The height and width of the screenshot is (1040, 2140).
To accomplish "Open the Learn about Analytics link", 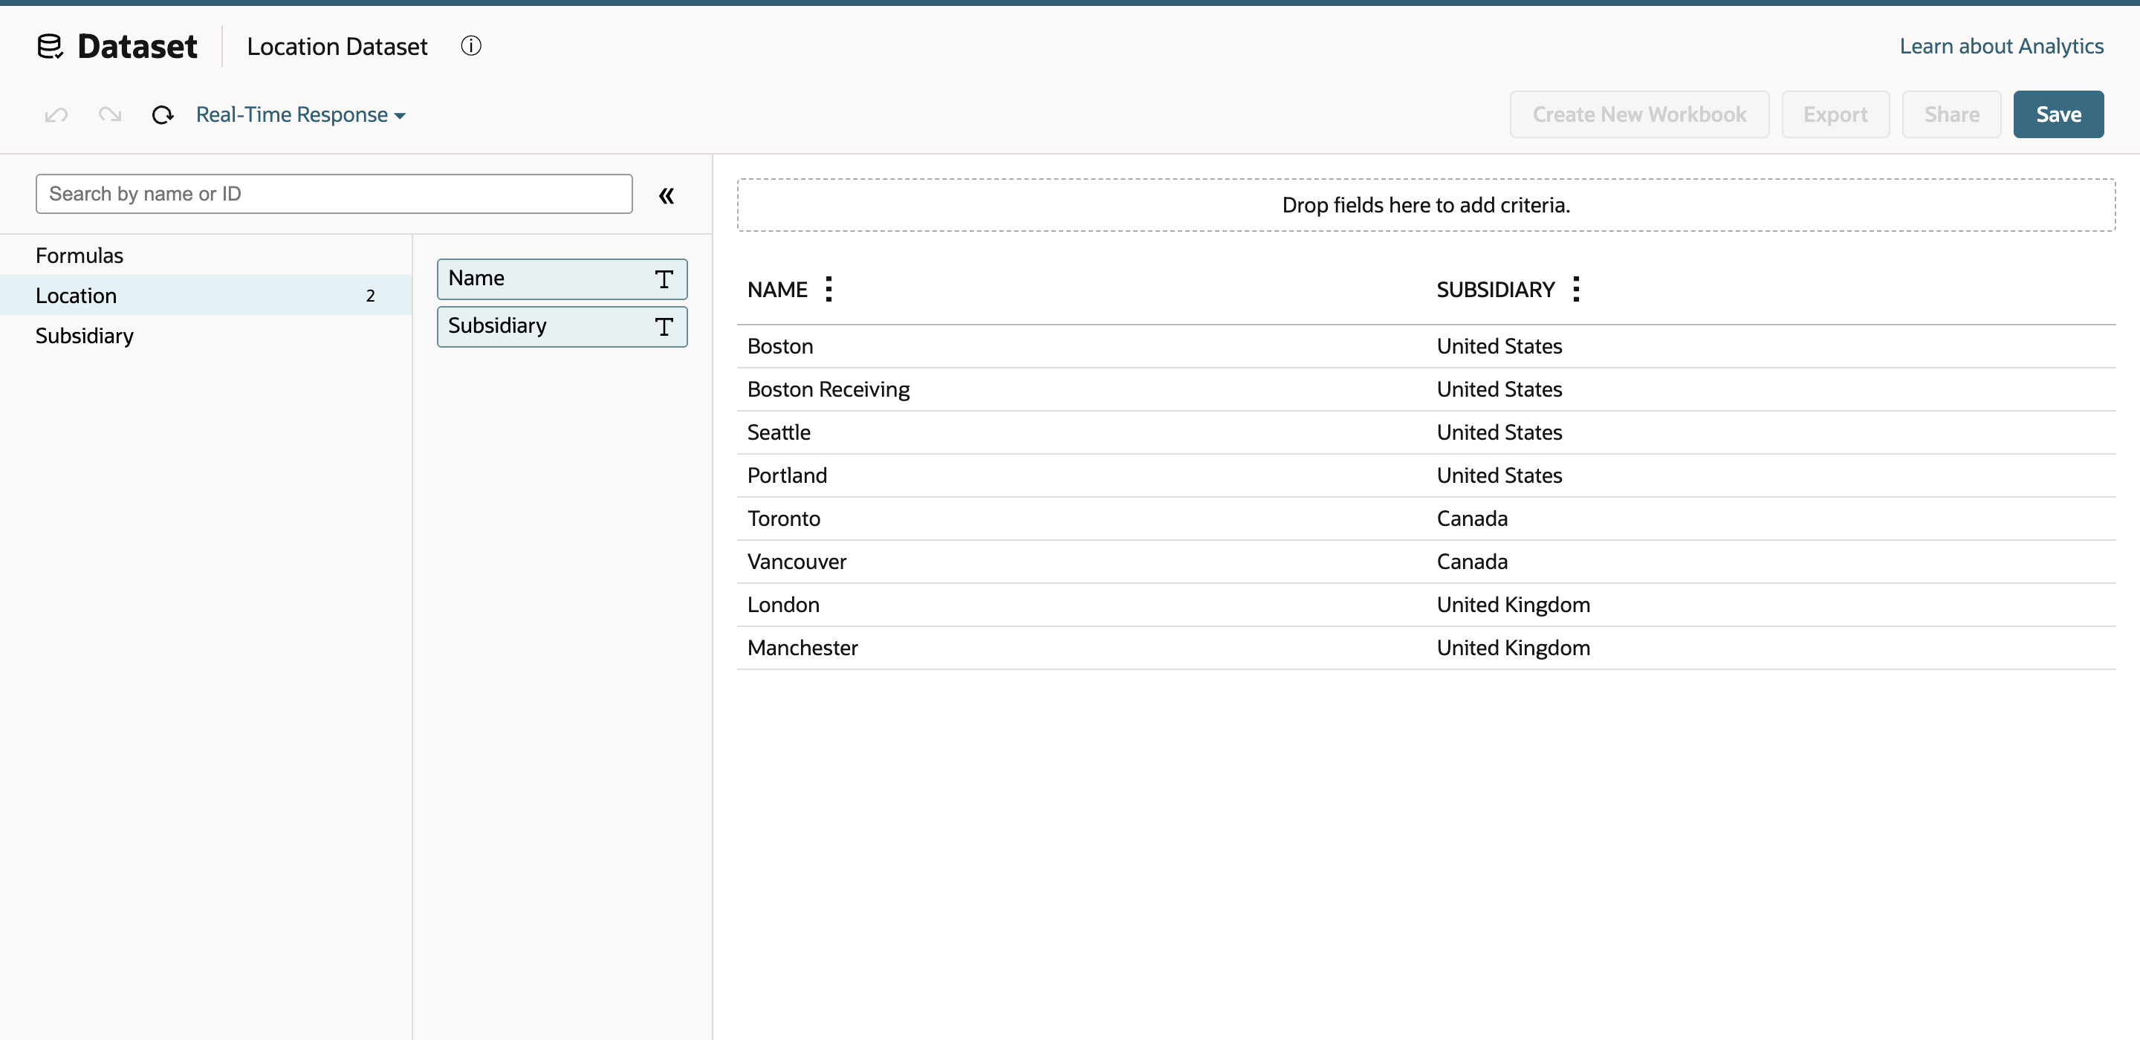I will [x=2001, y=46].
